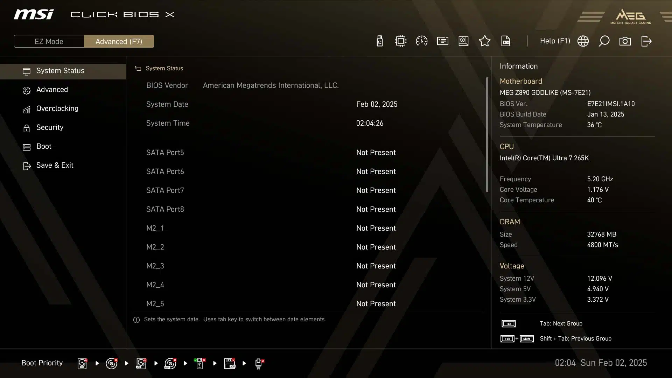Select System Status in the sidebar
Viewport: 672px width, 378px height.
[63, 71]
